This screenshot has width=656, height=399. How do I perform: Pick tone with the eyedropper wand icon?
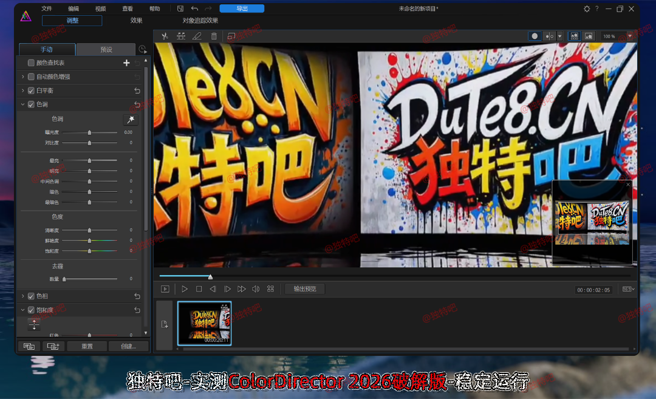tap(131, 120)
